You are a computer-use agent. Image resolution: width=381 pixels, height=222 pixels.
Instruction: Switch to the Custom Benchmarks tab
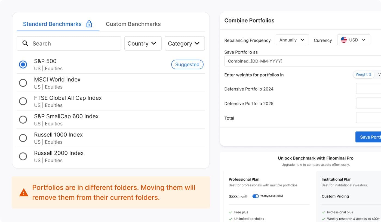point(133,24)
